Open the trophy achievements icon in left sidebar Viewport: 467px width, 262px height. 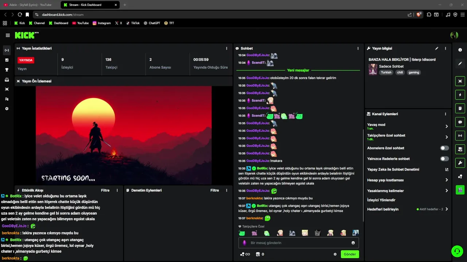(x=7, y=70)
